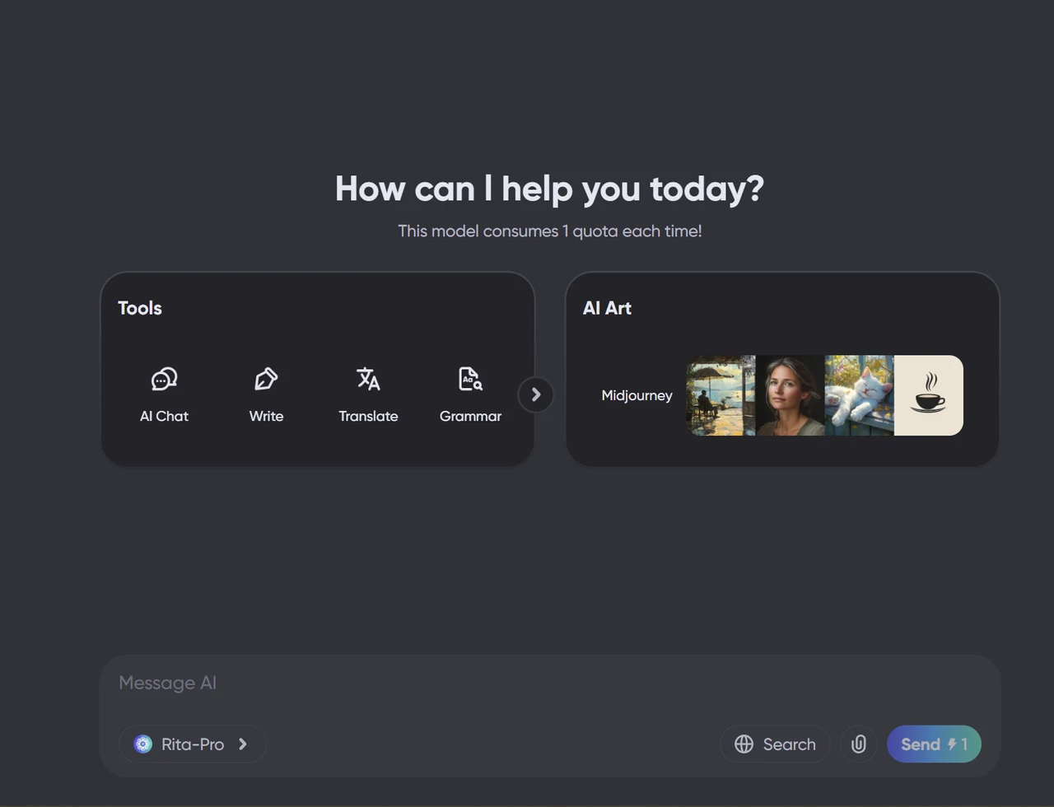Click the paperclip attachment icon
The width and height of the screenshot is (1054, 807).
click(858, 744)
